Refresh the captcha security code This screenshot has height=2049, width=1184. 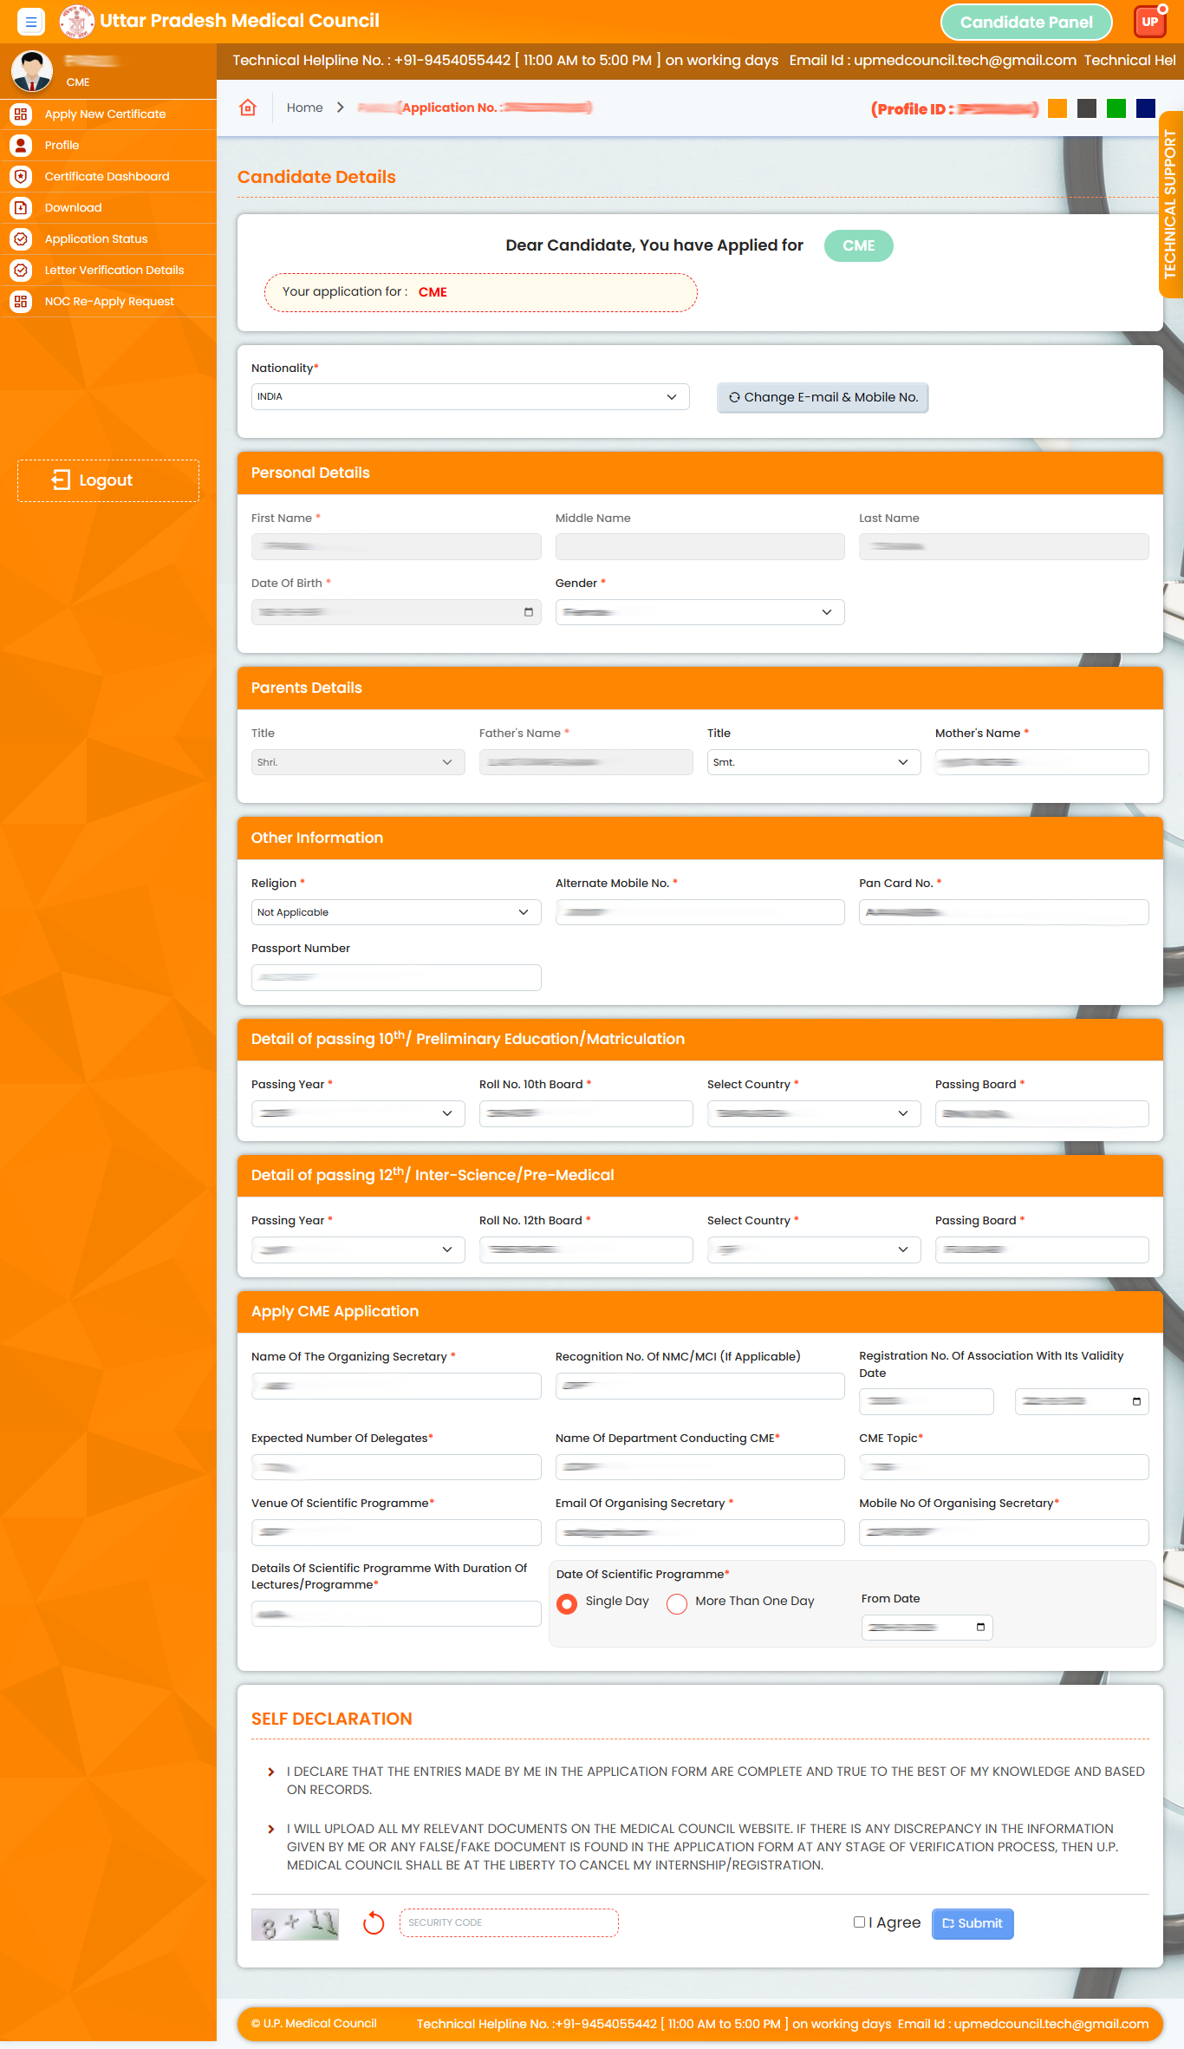click(x=374, y=1923)
